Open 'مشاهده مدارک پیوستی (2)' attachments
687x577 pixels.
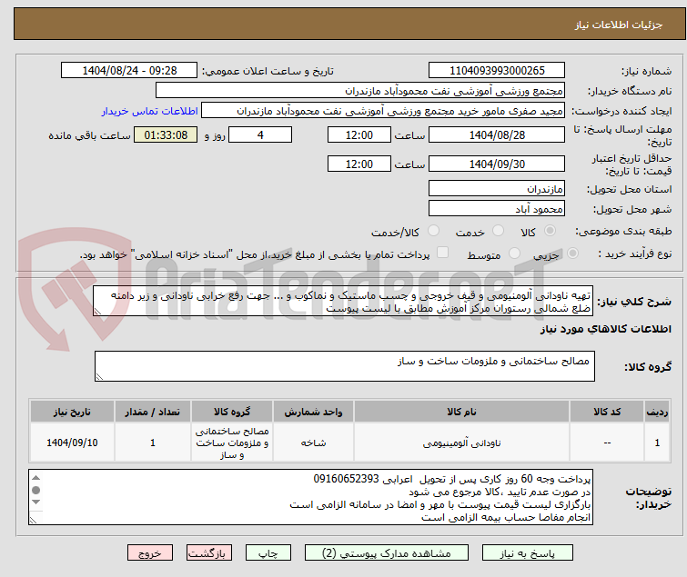[387, 553]
